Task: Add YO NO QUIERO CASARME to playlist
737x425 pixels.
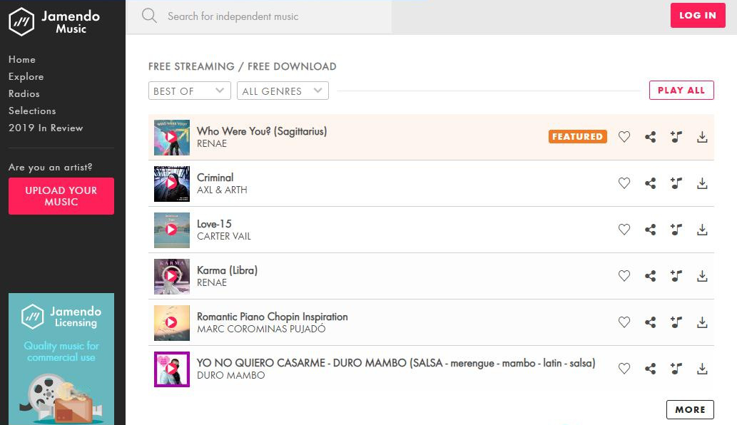Action: (x=676, y=369)
